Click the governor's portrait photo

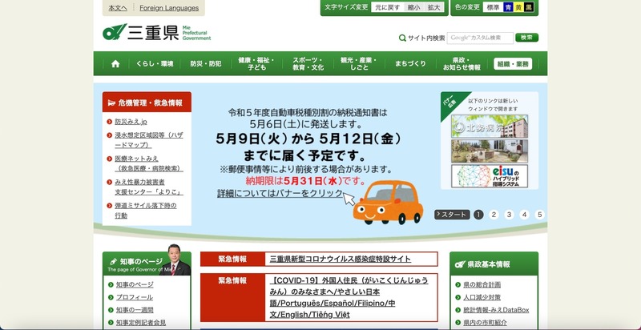(x=176, y=260)
